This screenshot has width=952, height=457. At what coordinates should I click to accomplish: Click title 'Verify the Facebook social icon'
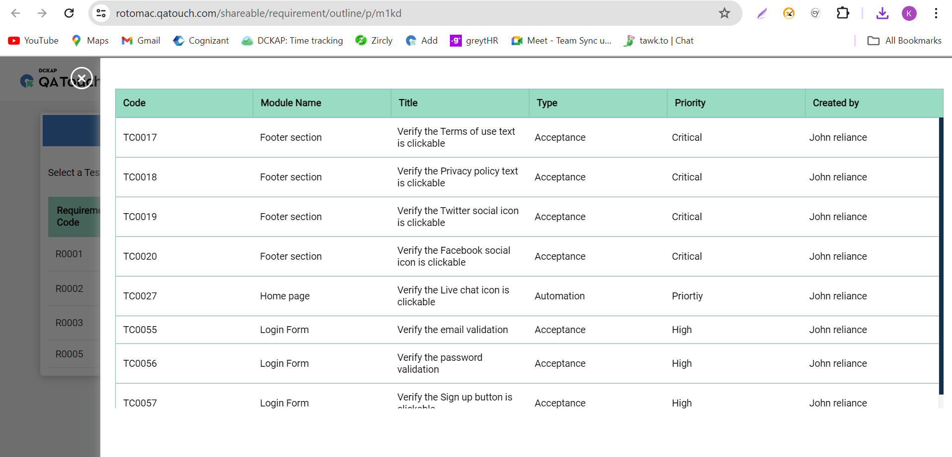tap(453, 257)
